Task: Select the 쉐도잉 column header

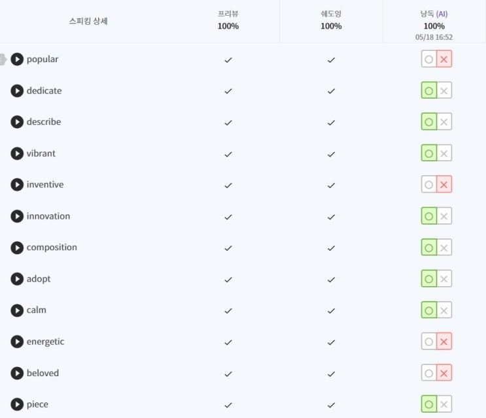Action: point(331,20)
